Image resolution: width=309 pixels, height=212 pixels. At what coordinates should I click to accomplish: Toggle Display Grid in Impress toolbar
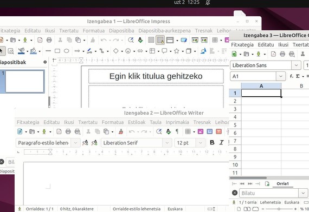(x=151, y=40)
